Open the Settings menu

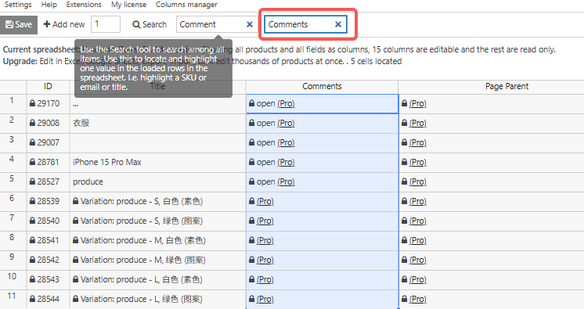(x=18, y=5)
